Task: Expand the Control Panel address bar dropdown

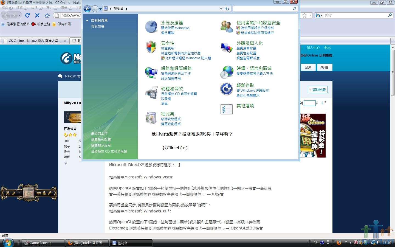Action: (x=221, y=9)
